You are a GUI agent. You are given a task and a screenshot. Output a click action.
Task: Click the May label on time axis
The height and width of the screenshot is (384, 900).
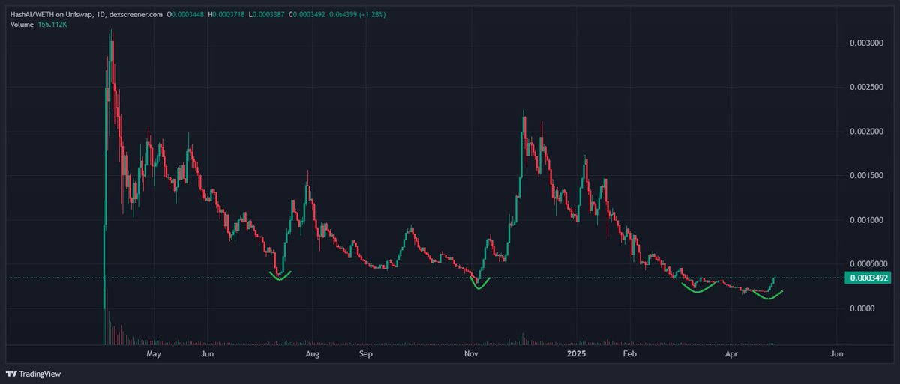[x=154, y=353]
